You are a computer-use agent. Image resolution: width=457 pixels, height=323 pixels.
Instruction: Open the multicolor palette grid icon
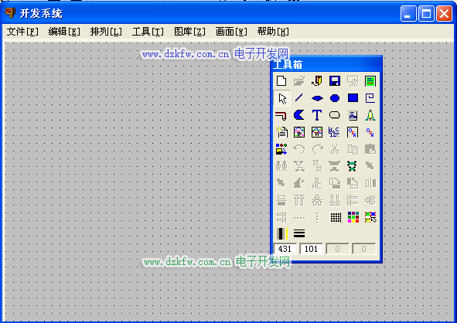tap(353, 217)
